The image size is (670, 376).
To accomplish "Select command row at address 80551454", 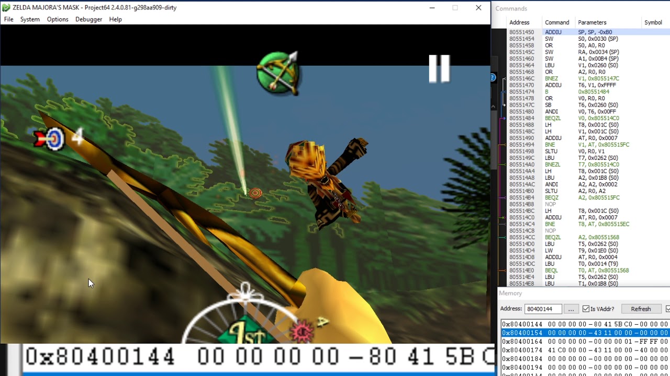I will click(x=589, y=39).
